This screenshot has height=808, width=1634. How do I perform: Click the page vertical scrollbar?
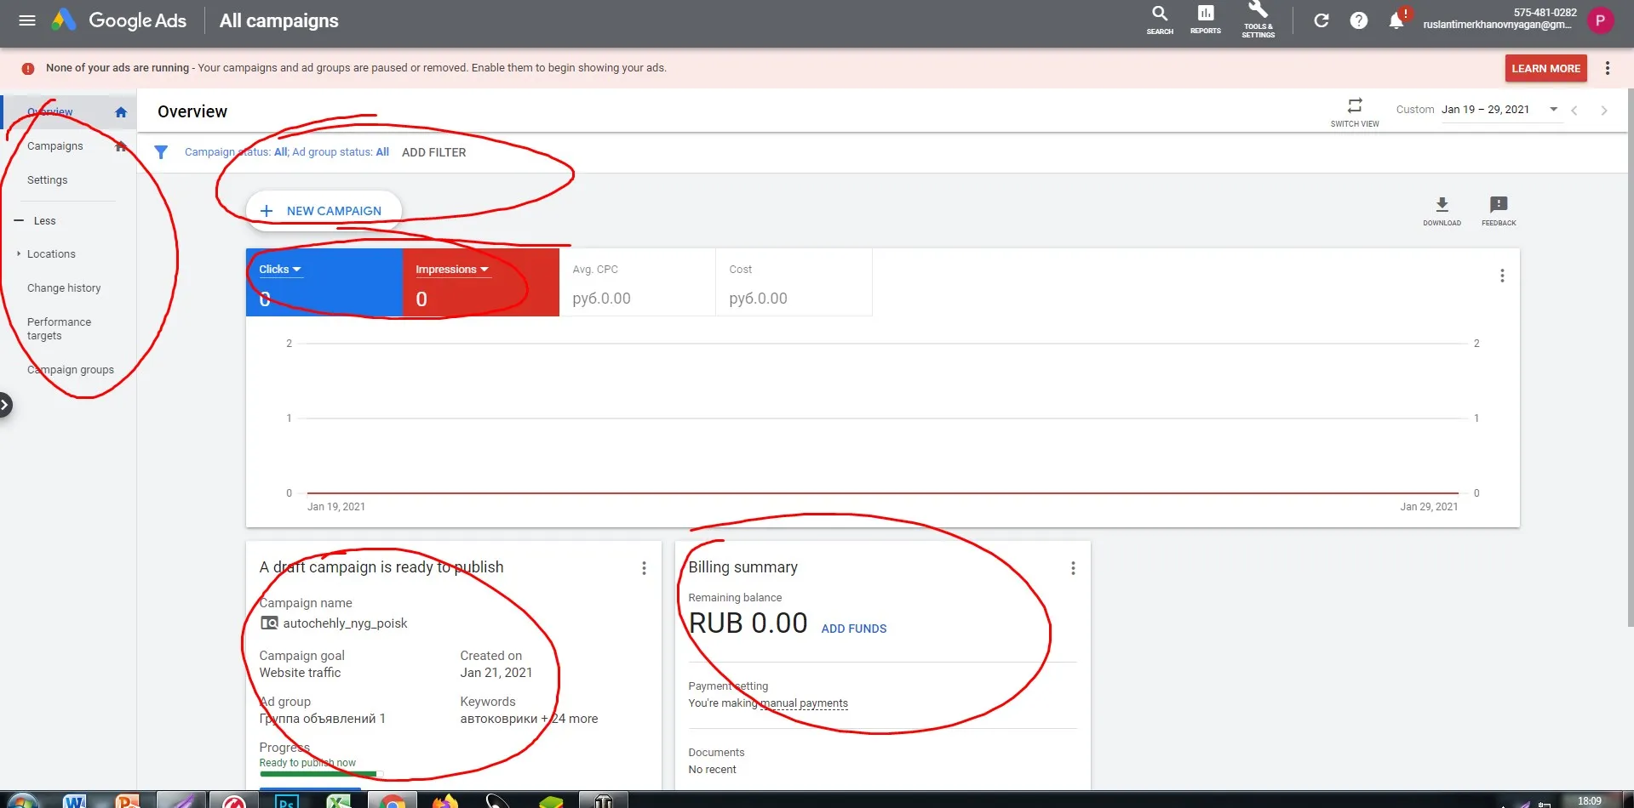[1631, 357]
